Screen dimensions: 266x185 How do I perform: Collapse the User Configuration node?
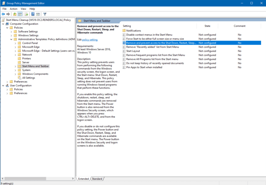click(3, 86)
